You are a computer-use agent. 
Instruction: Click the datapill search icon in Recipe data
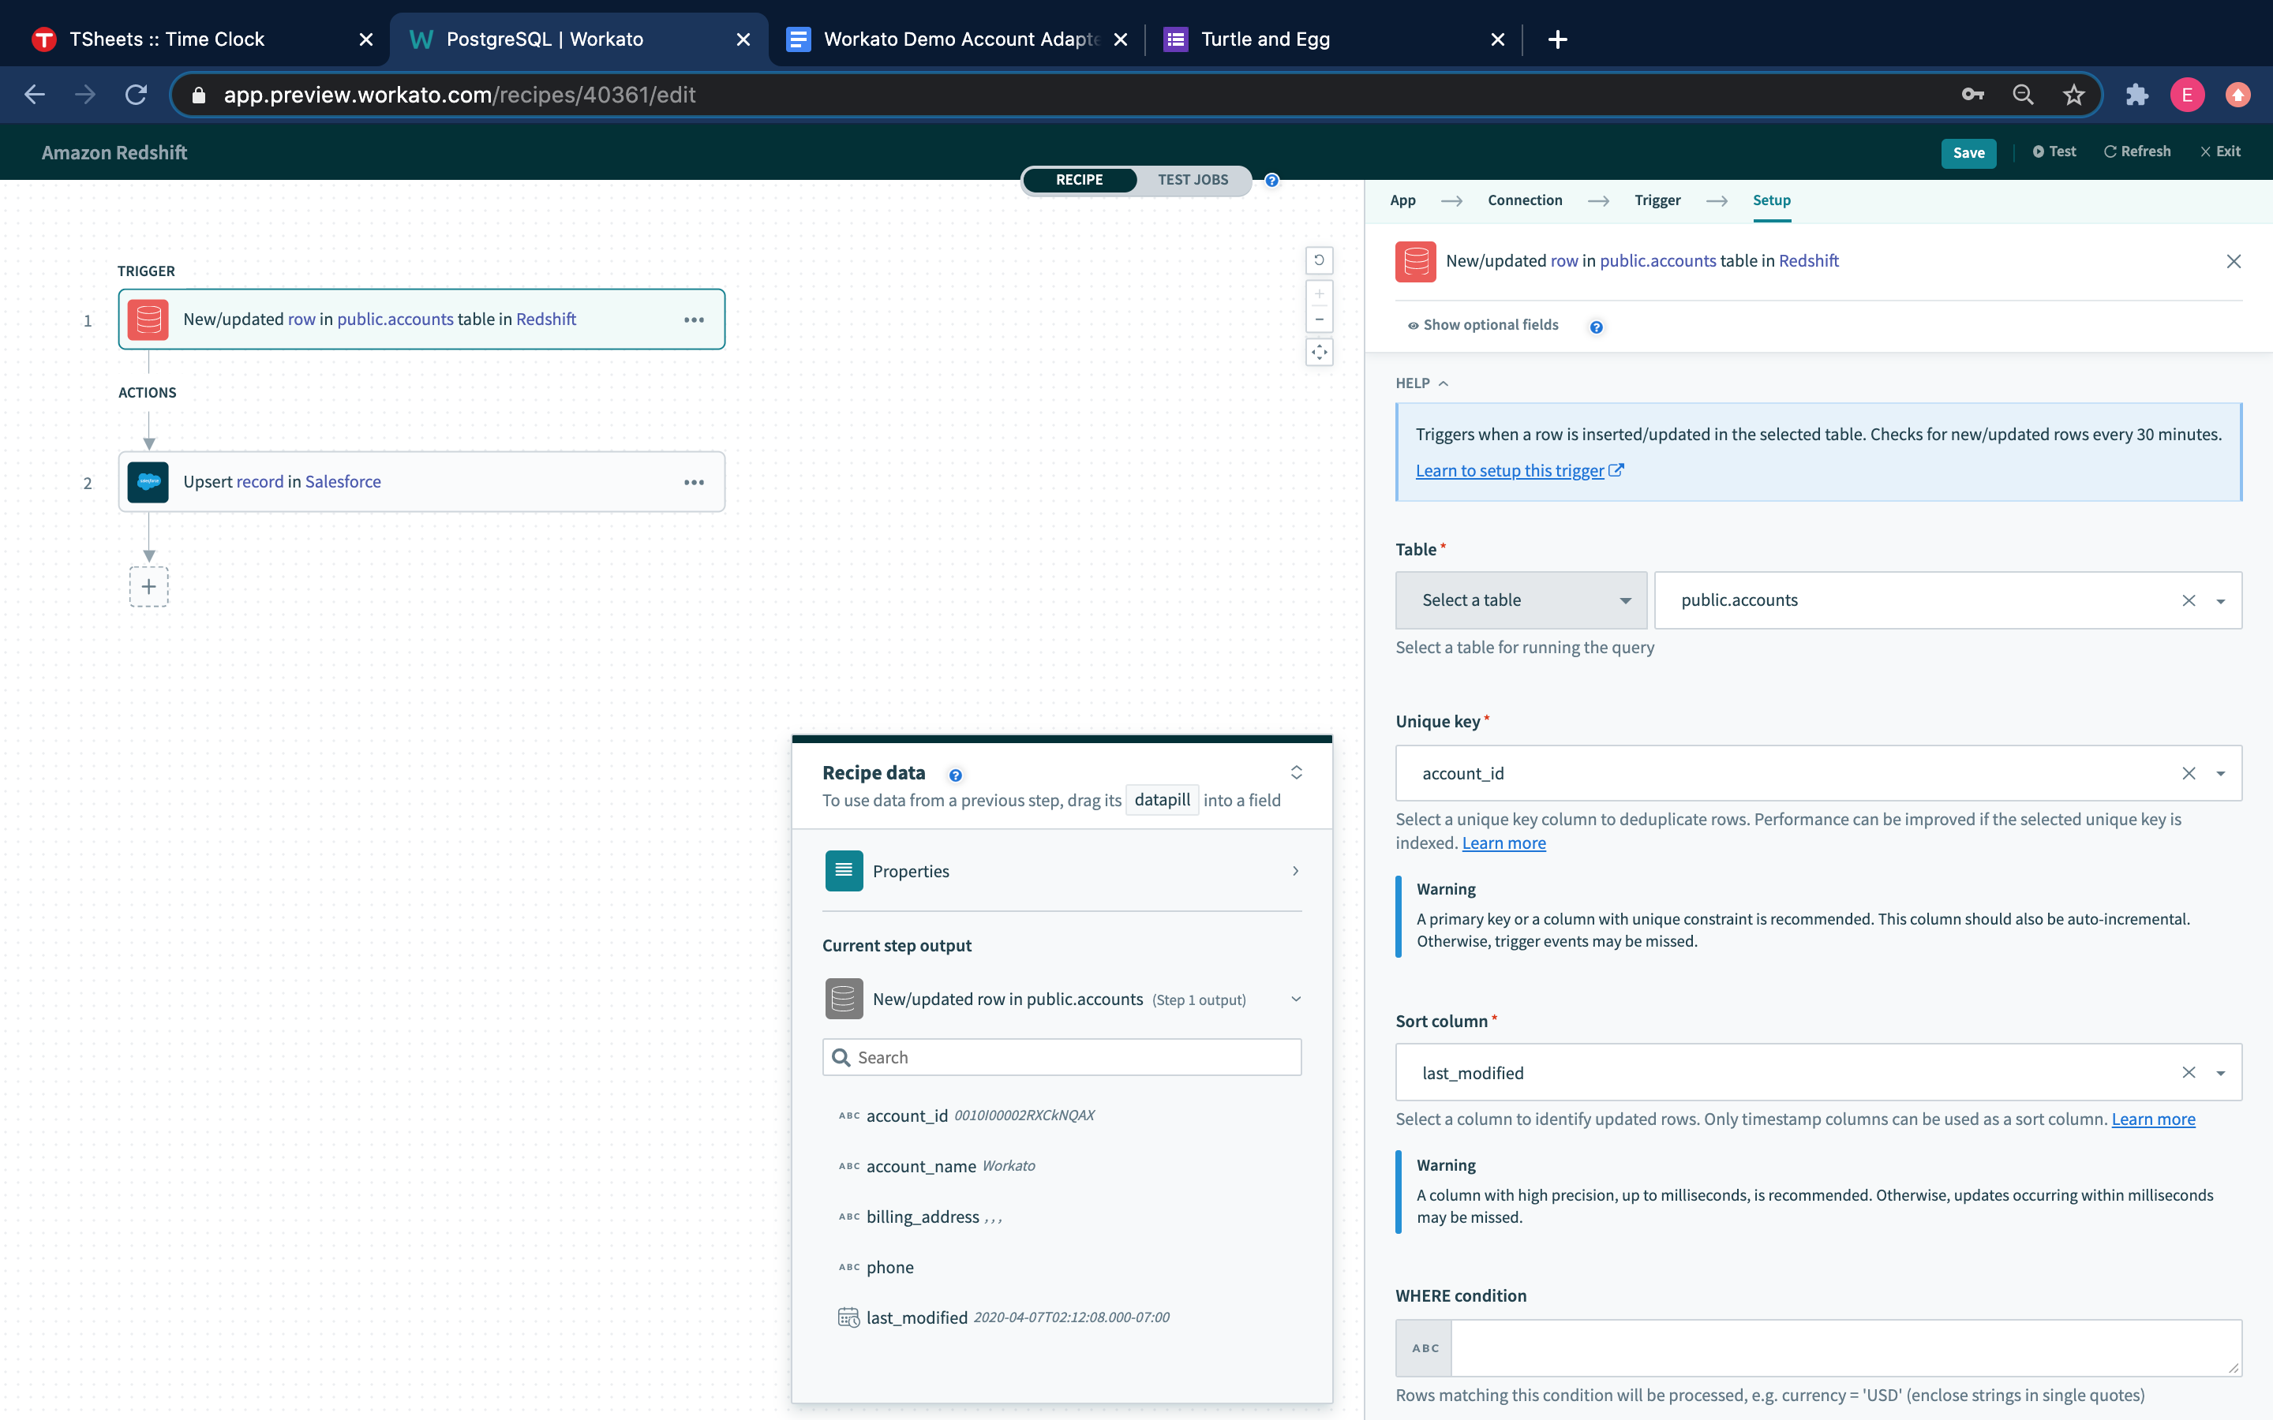(x=841, y=1056)
